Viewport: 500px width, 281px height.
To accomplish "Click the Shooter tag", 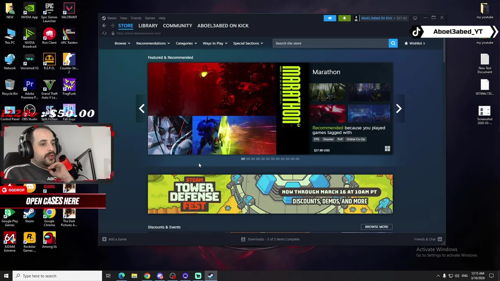I will pyautogui.click(x=328, y=139).
